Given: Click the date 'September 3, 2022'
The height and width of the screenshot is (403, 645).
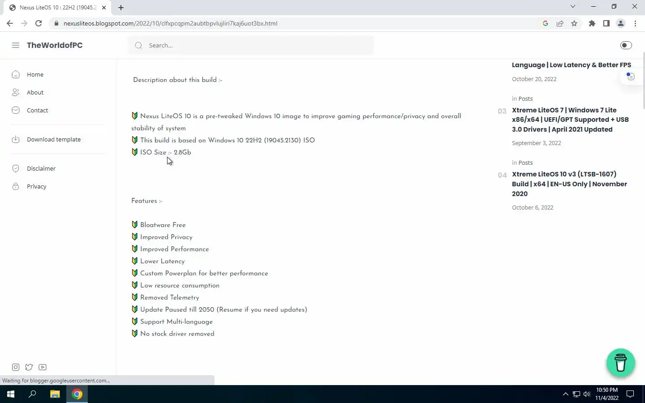Looking at the screenshot, I should click(536, 143).
